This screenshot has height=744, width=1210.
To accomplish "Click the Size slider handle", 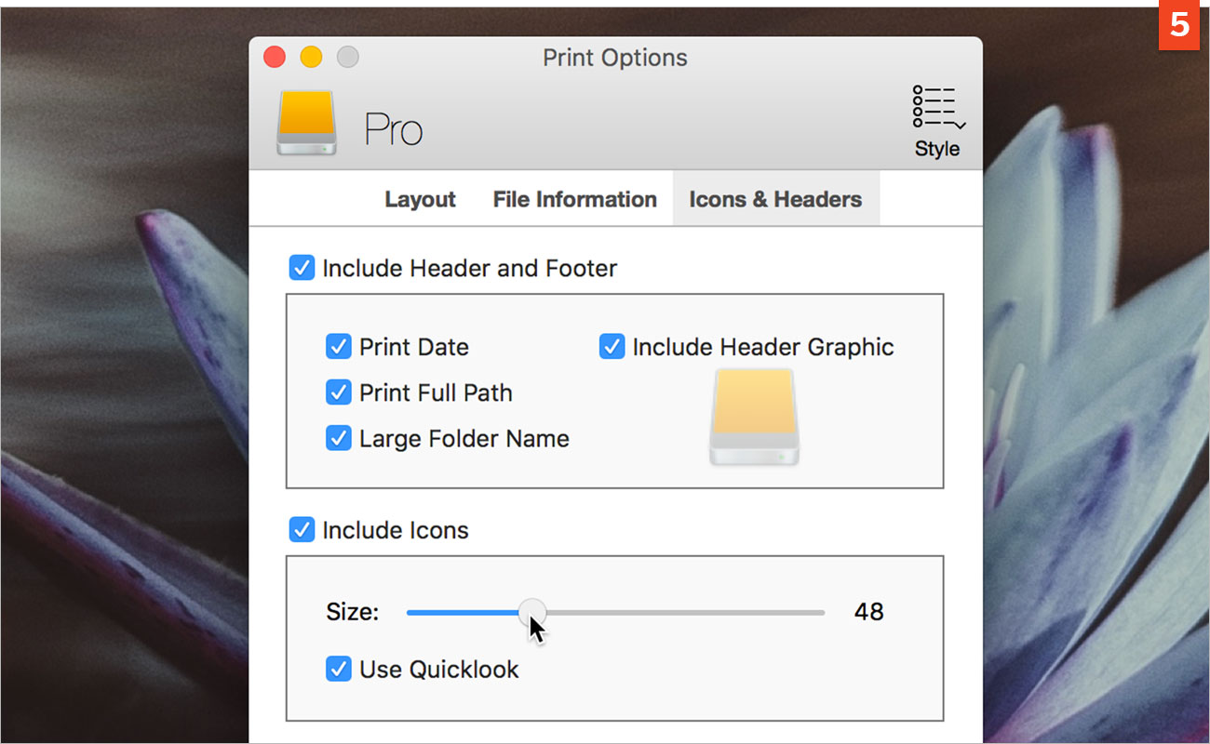I will pos(532,612).
